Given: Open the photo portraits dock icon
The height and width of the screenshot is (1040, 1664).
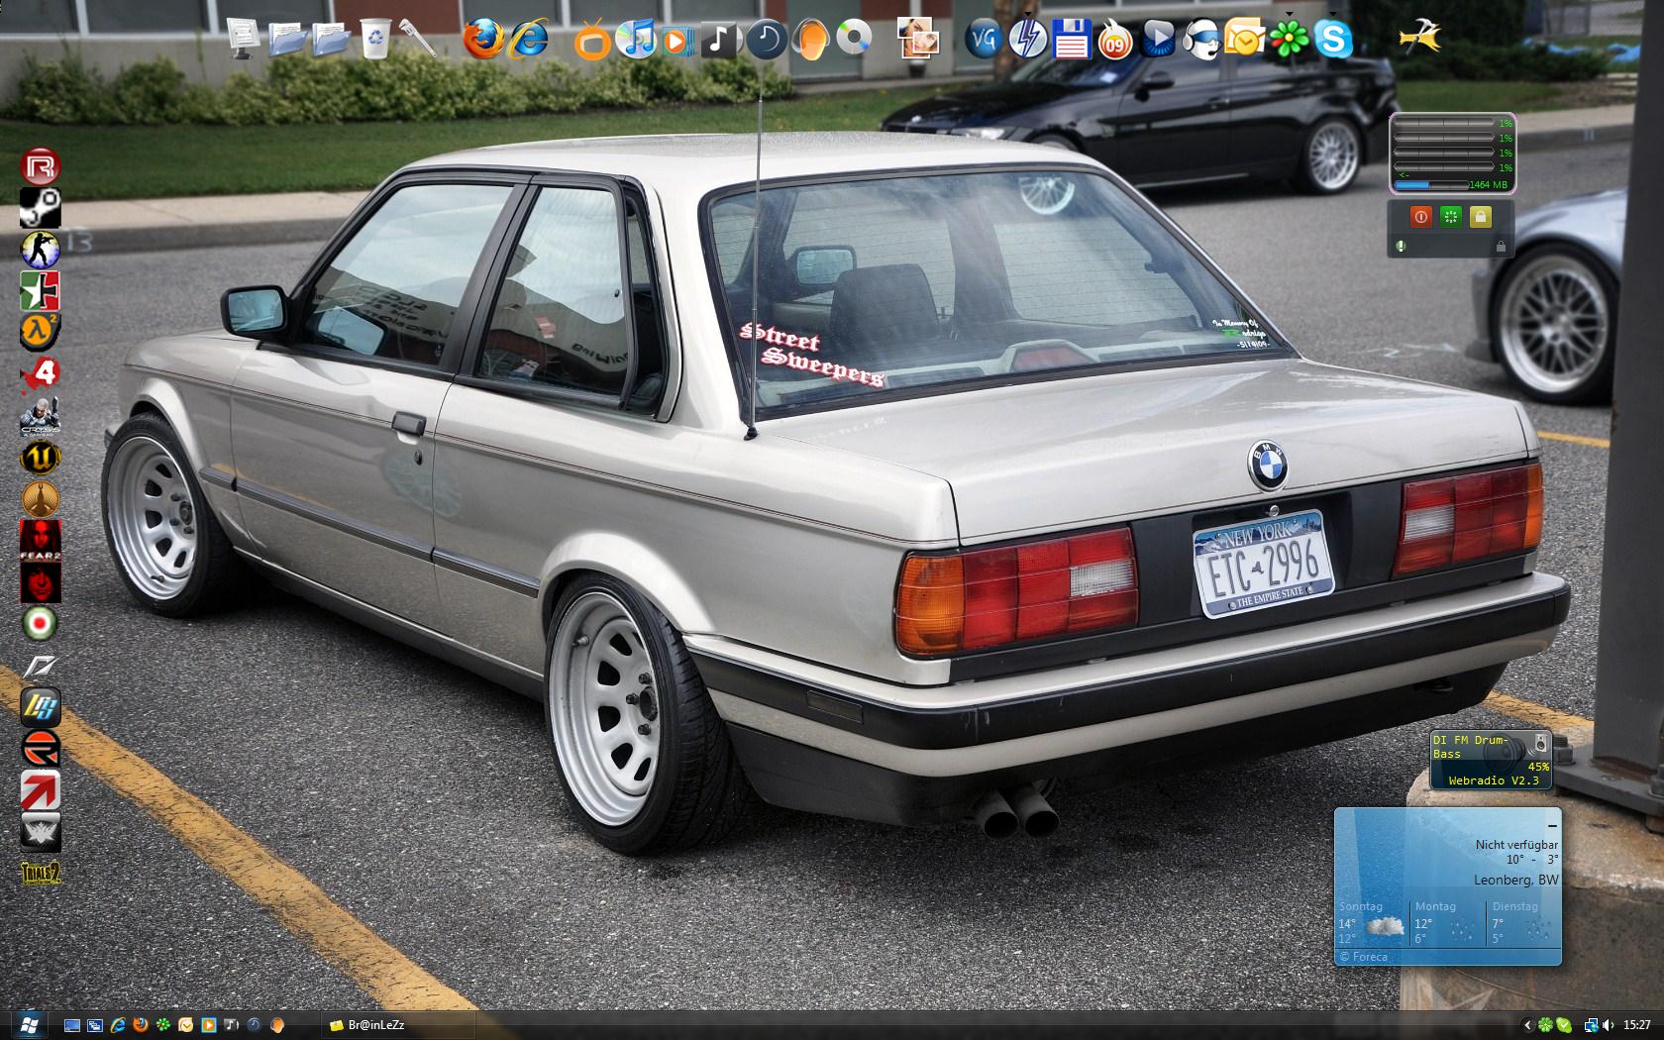Looking at the screenshot, I should pyautogui.click(x=918, y=39).
